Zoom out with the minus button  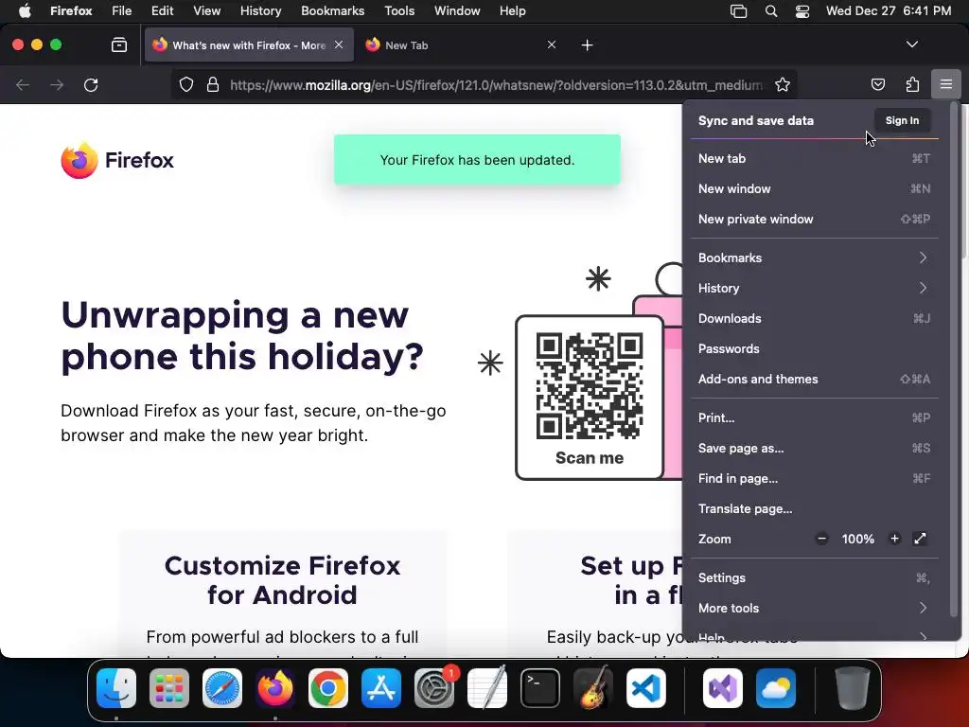tap(821, 539)
